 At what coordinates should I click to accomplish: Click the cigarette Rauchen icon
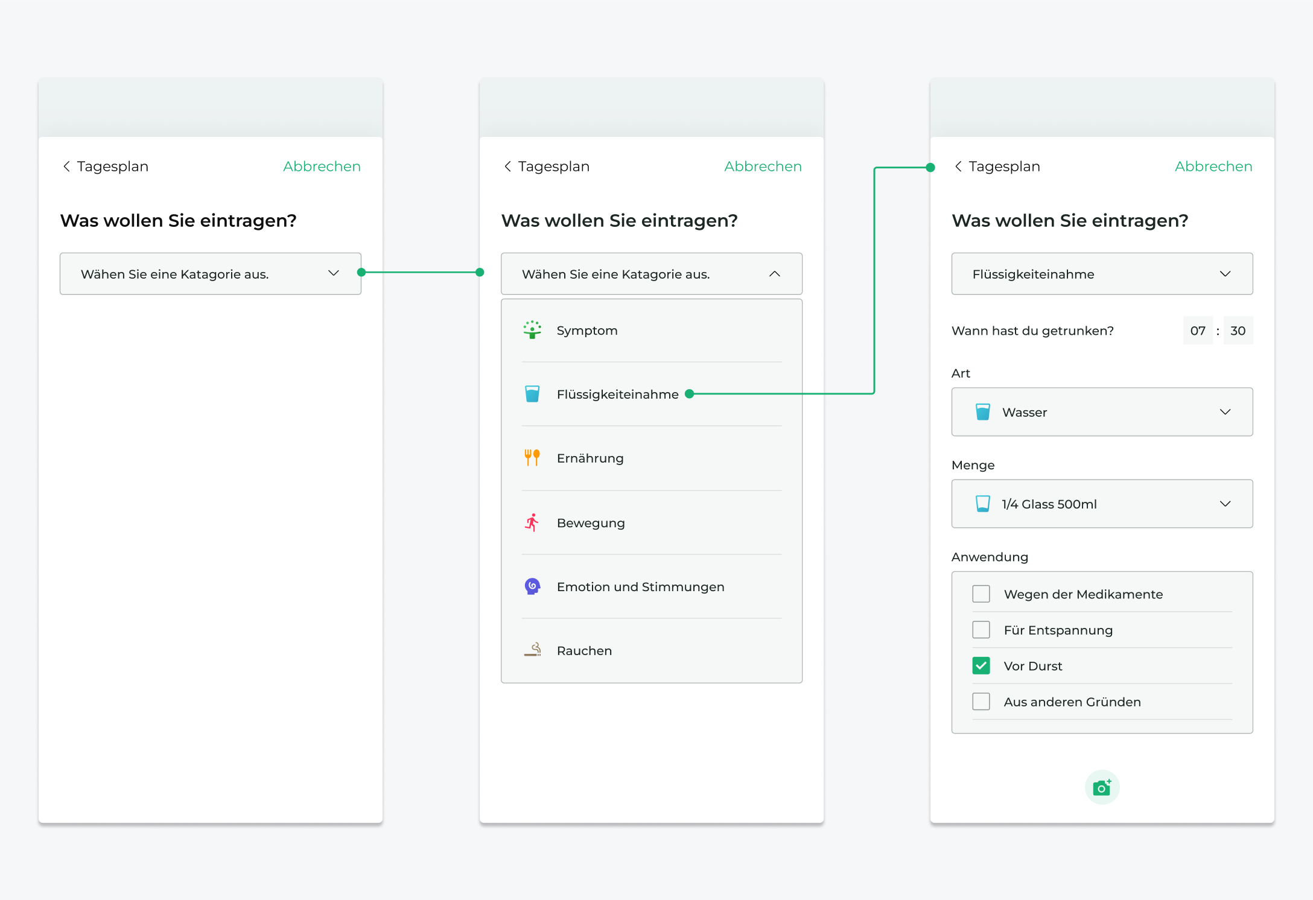[532, 650]
